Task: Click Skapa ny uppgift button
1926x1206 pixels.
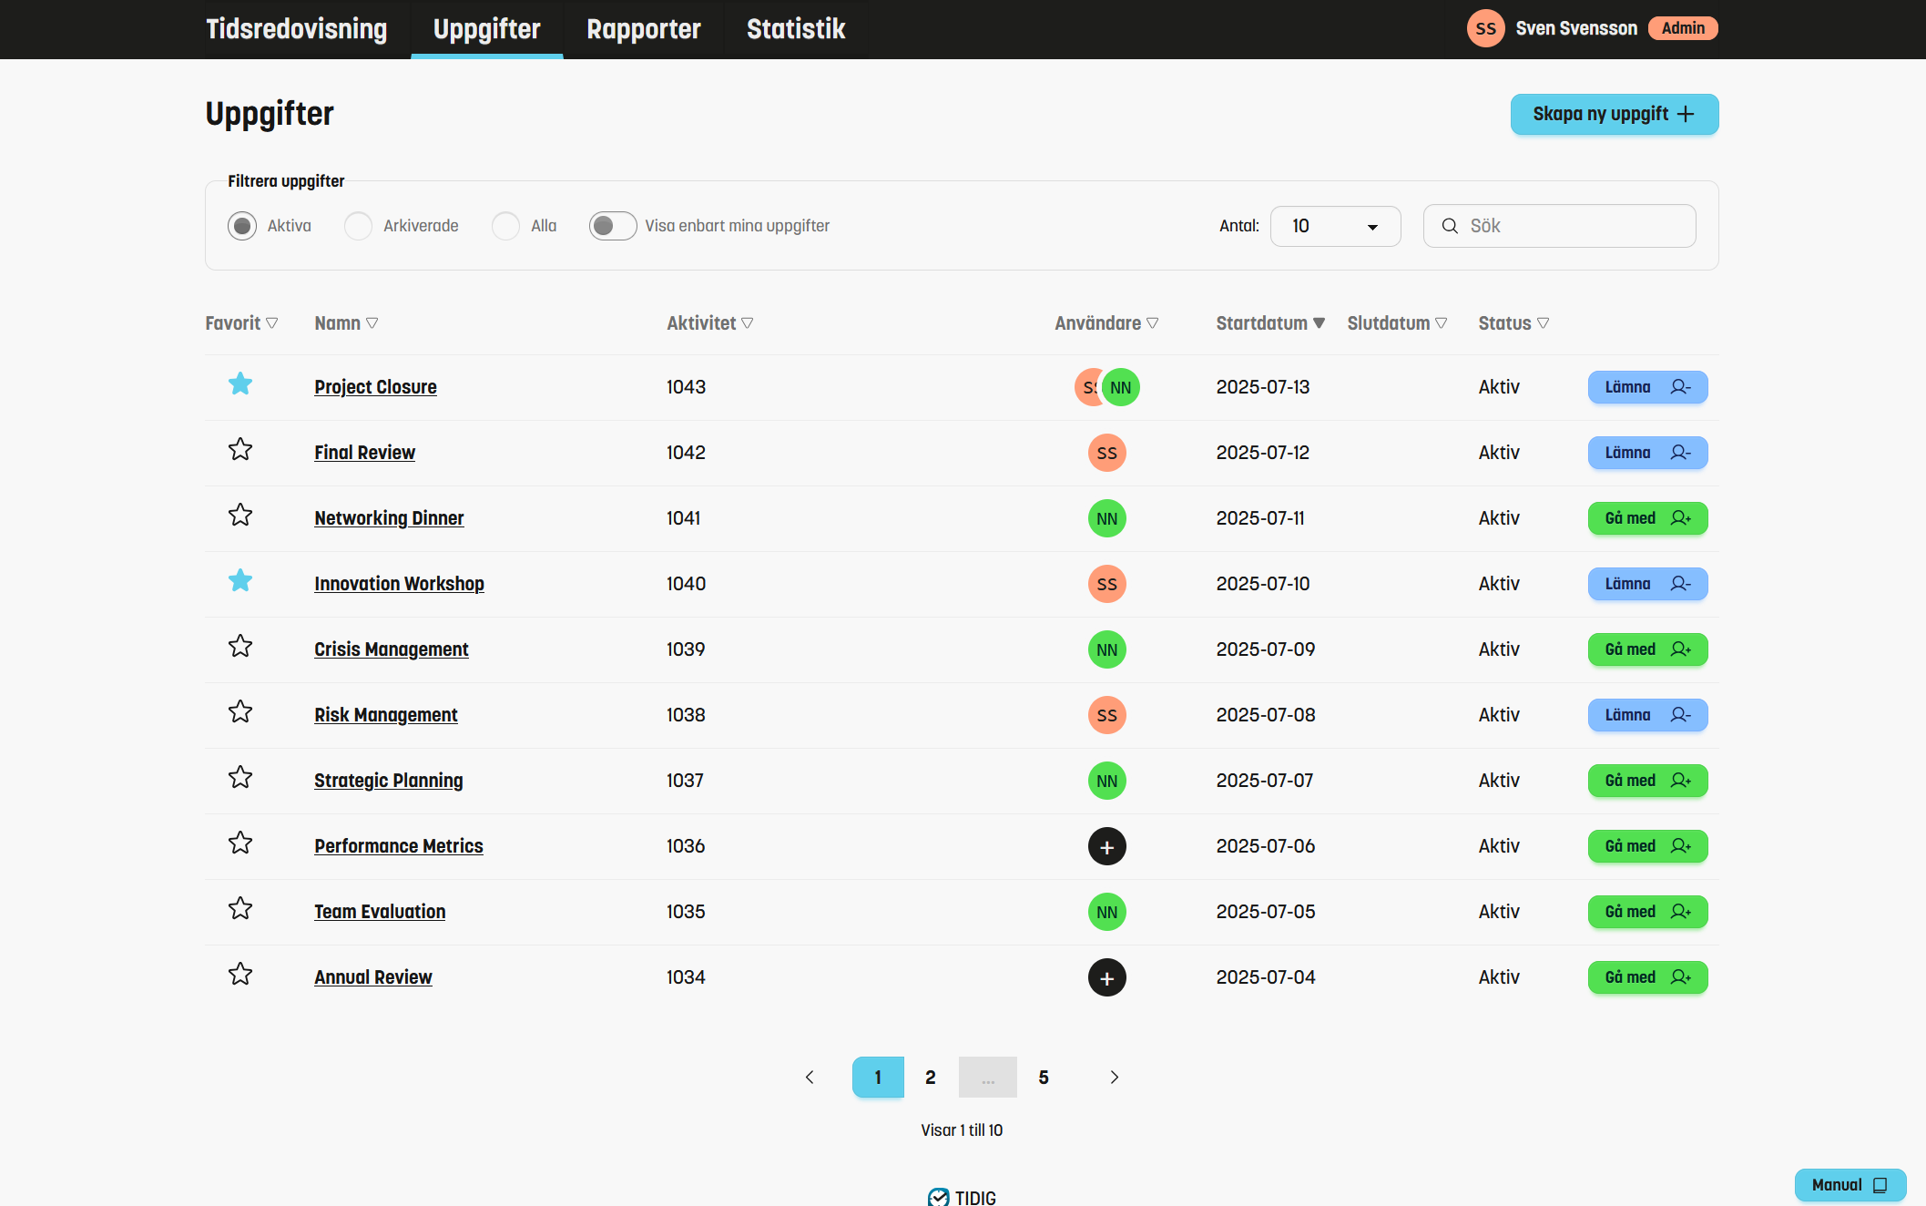Action: click(1614, 114)
